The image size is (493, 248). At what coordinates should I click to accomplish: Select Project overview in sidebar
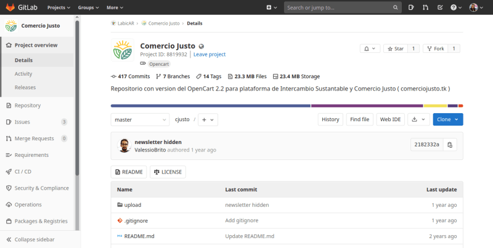coord(38,45)
